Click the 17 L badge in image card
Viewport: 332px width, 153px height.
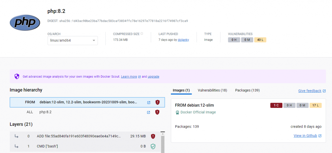(x=315, y=105)
